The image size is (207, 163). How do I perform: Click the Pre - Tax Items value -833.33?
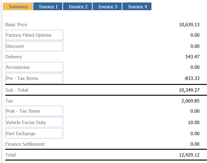pyautogui.click(x=192, y=78)
